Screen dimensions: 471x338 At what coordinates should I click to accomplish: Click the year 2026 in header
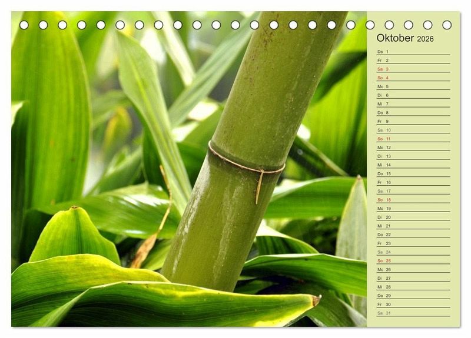[425, 39]
